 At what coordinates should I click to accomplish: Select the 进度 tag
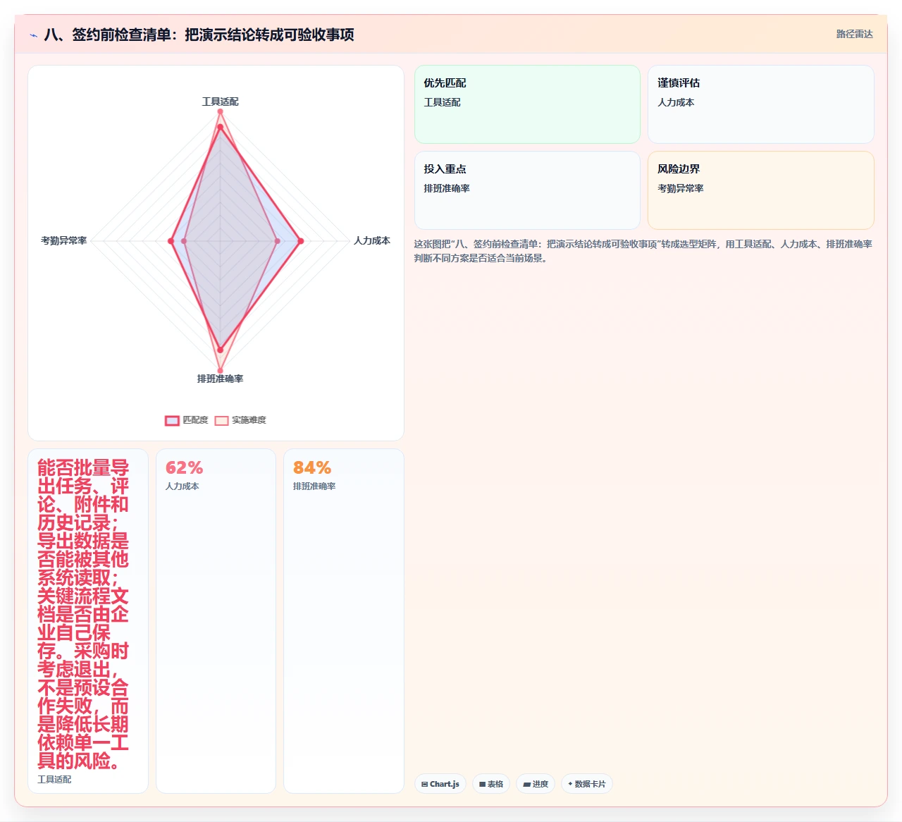tap(536, 784)
